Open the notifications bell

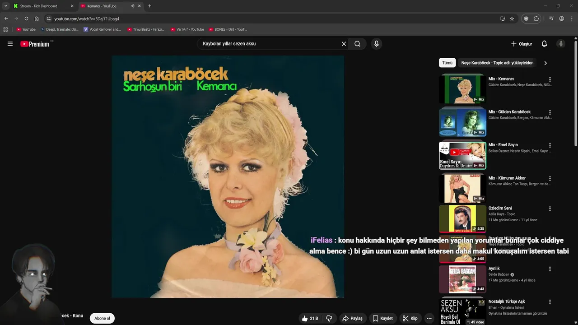tap(544, 44)
